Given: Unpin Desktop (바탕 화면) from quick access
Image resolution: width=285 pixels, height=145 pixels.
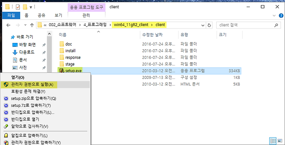Looking at the screenshot, I should (x=44, y=45).
